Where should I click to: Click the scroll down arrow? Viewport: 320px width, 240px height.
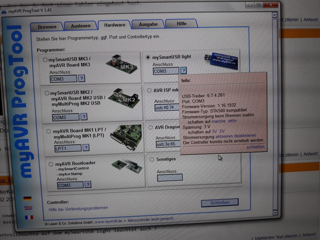tap(275, 212)
